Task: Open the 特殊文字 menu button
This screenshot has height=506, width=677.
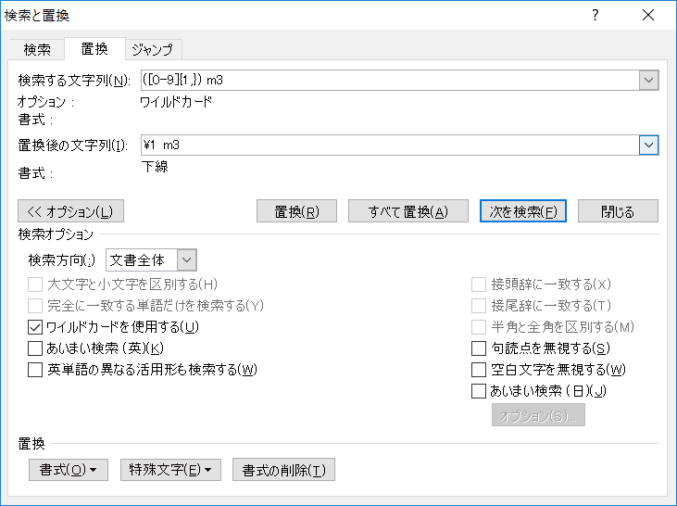Action: [170, 470]
